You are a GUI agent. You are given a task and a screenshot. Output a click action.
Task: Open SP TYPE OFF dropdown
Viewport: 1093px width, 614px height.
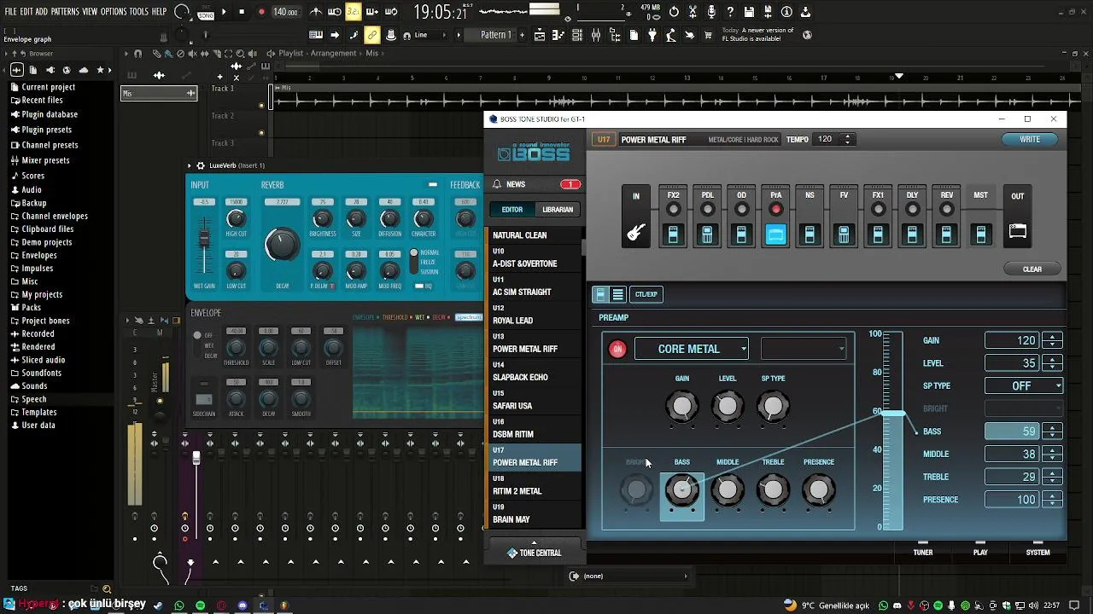[1024, 385]
